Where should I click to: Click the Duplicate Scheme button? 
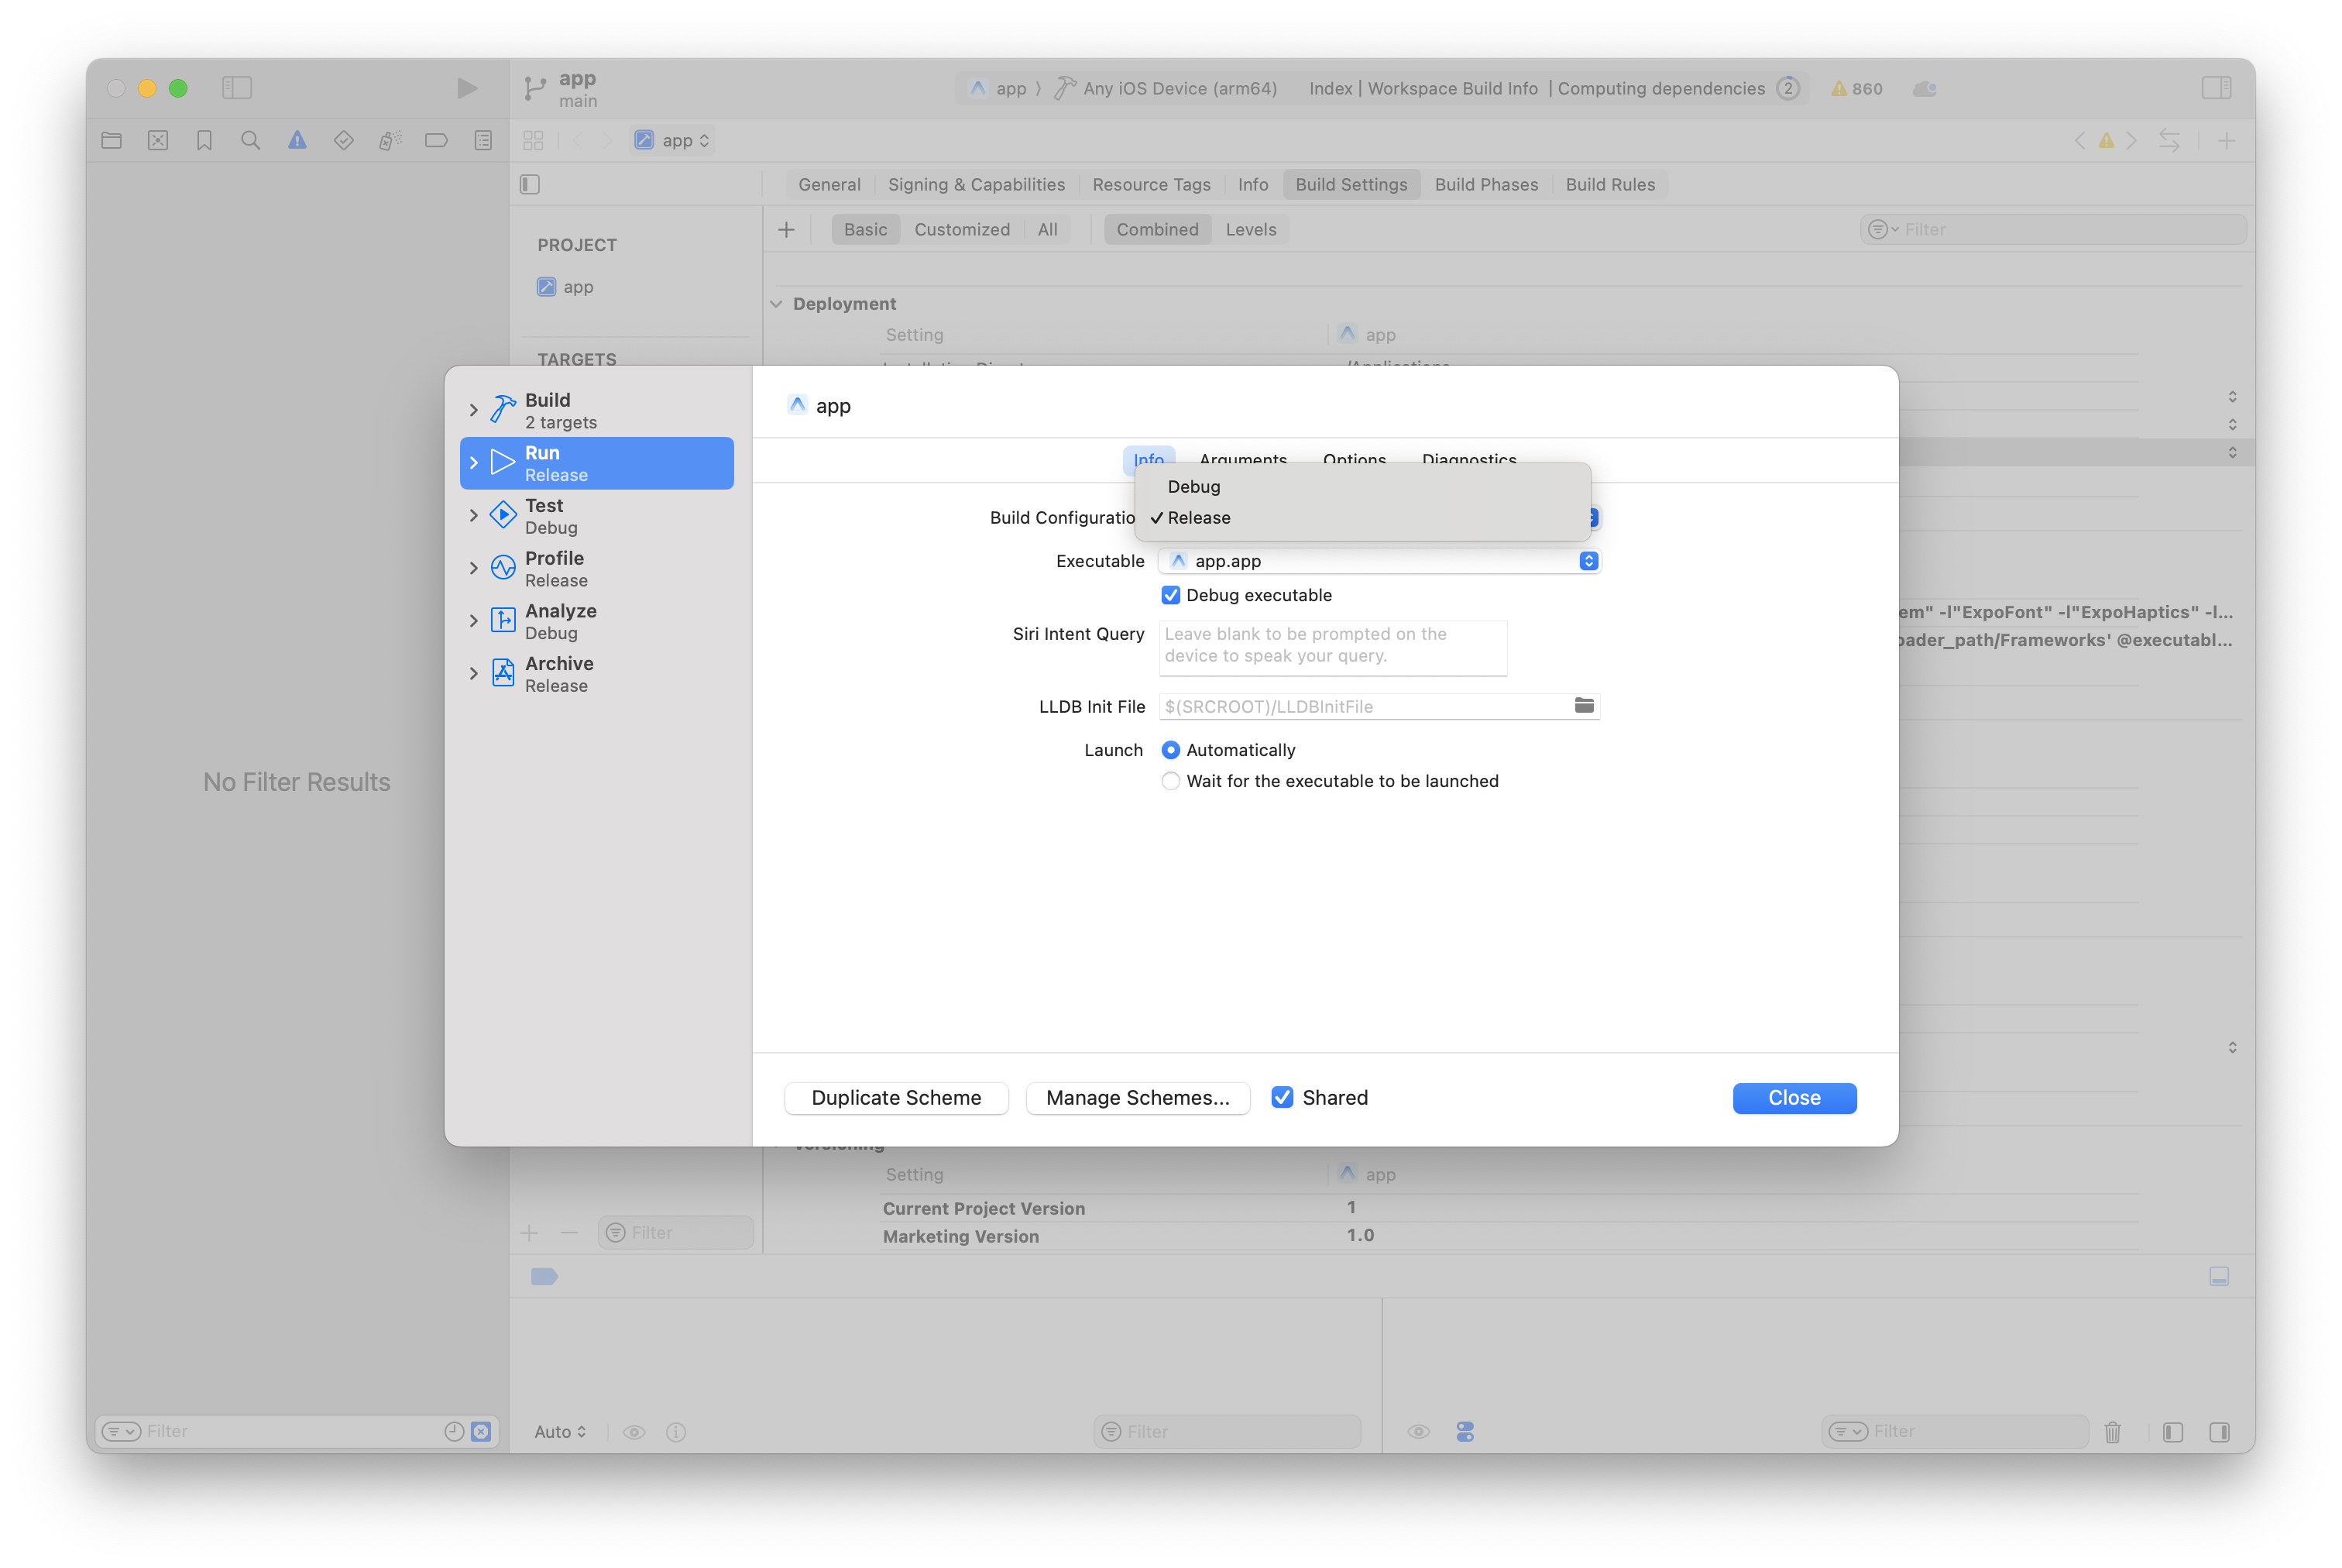tap(895, 1097)
